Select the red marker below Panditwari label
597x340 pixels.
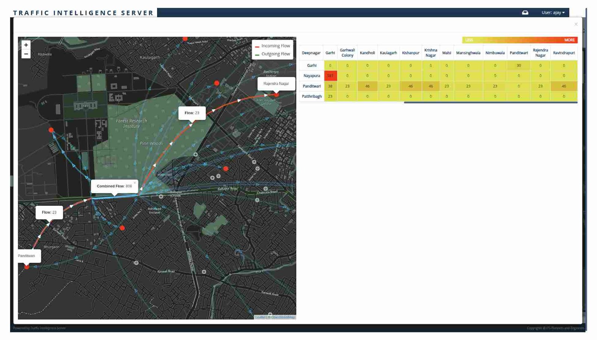pos(26,267)
